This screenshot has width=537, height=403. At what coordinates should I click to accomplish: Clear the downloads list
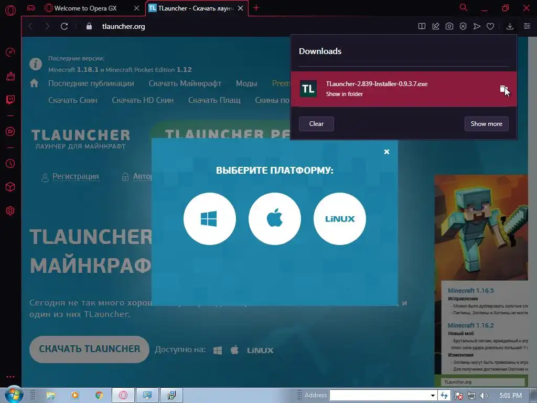(316, 124)
